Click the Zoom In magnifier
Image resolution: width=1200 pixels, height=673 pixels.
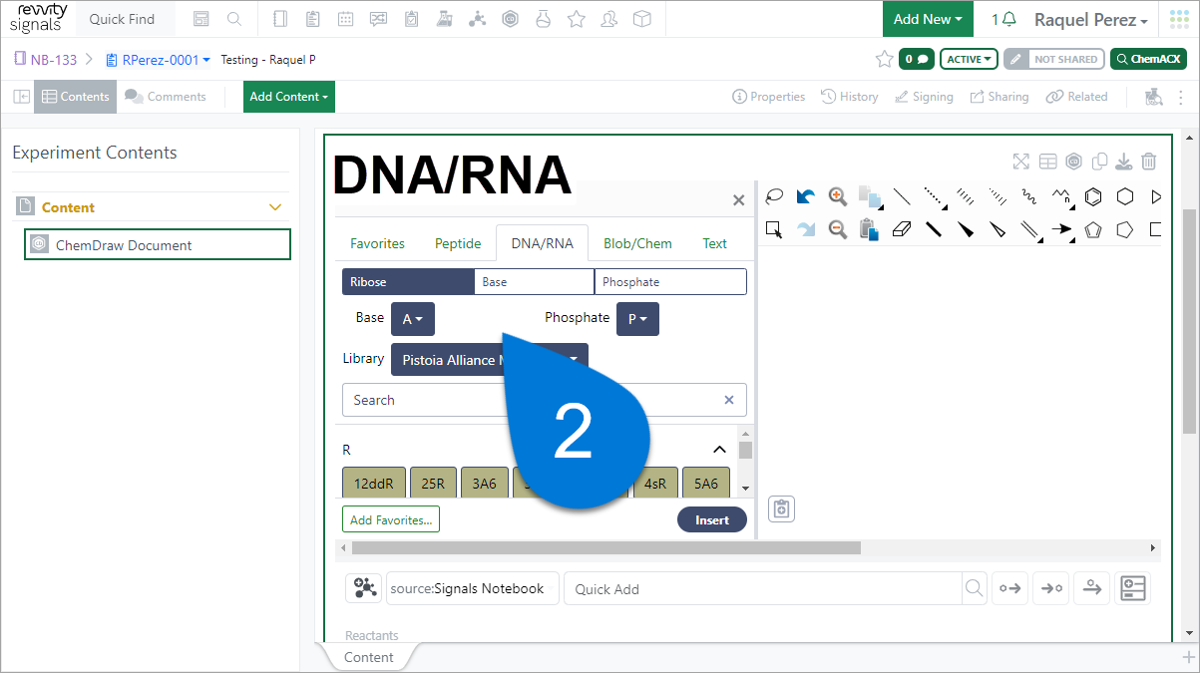click(838, 196)
